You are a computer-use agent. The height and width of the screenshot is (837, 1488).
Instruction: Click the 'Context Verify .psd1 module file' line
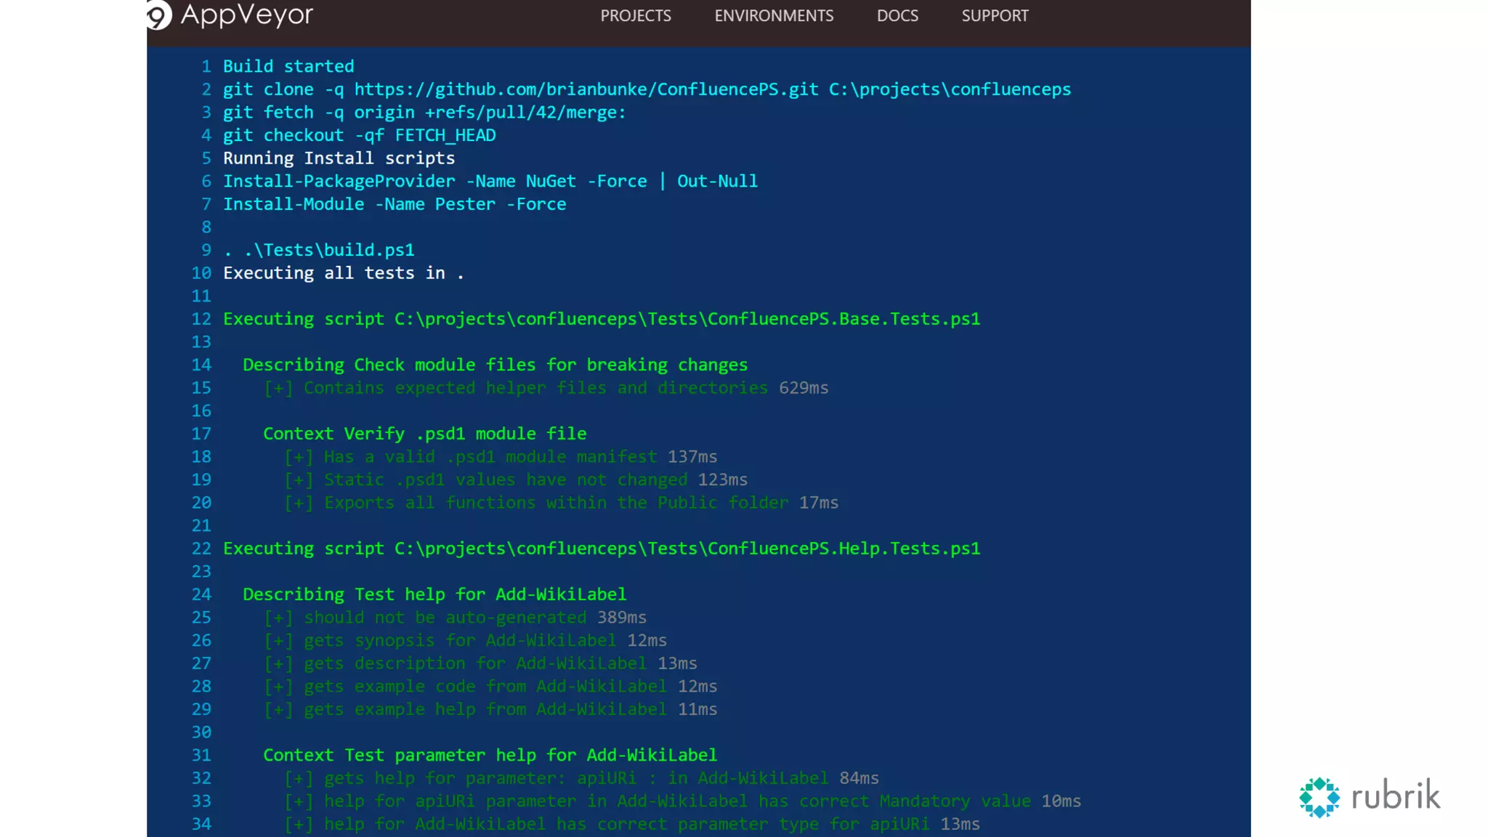(424, 434)
